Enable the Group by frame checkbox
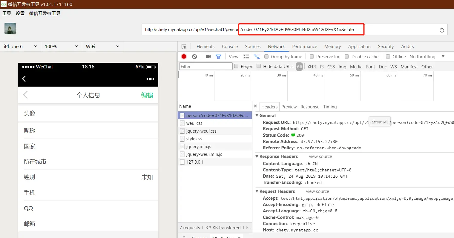Screen dimensions: 454x238 pos(266,56)
